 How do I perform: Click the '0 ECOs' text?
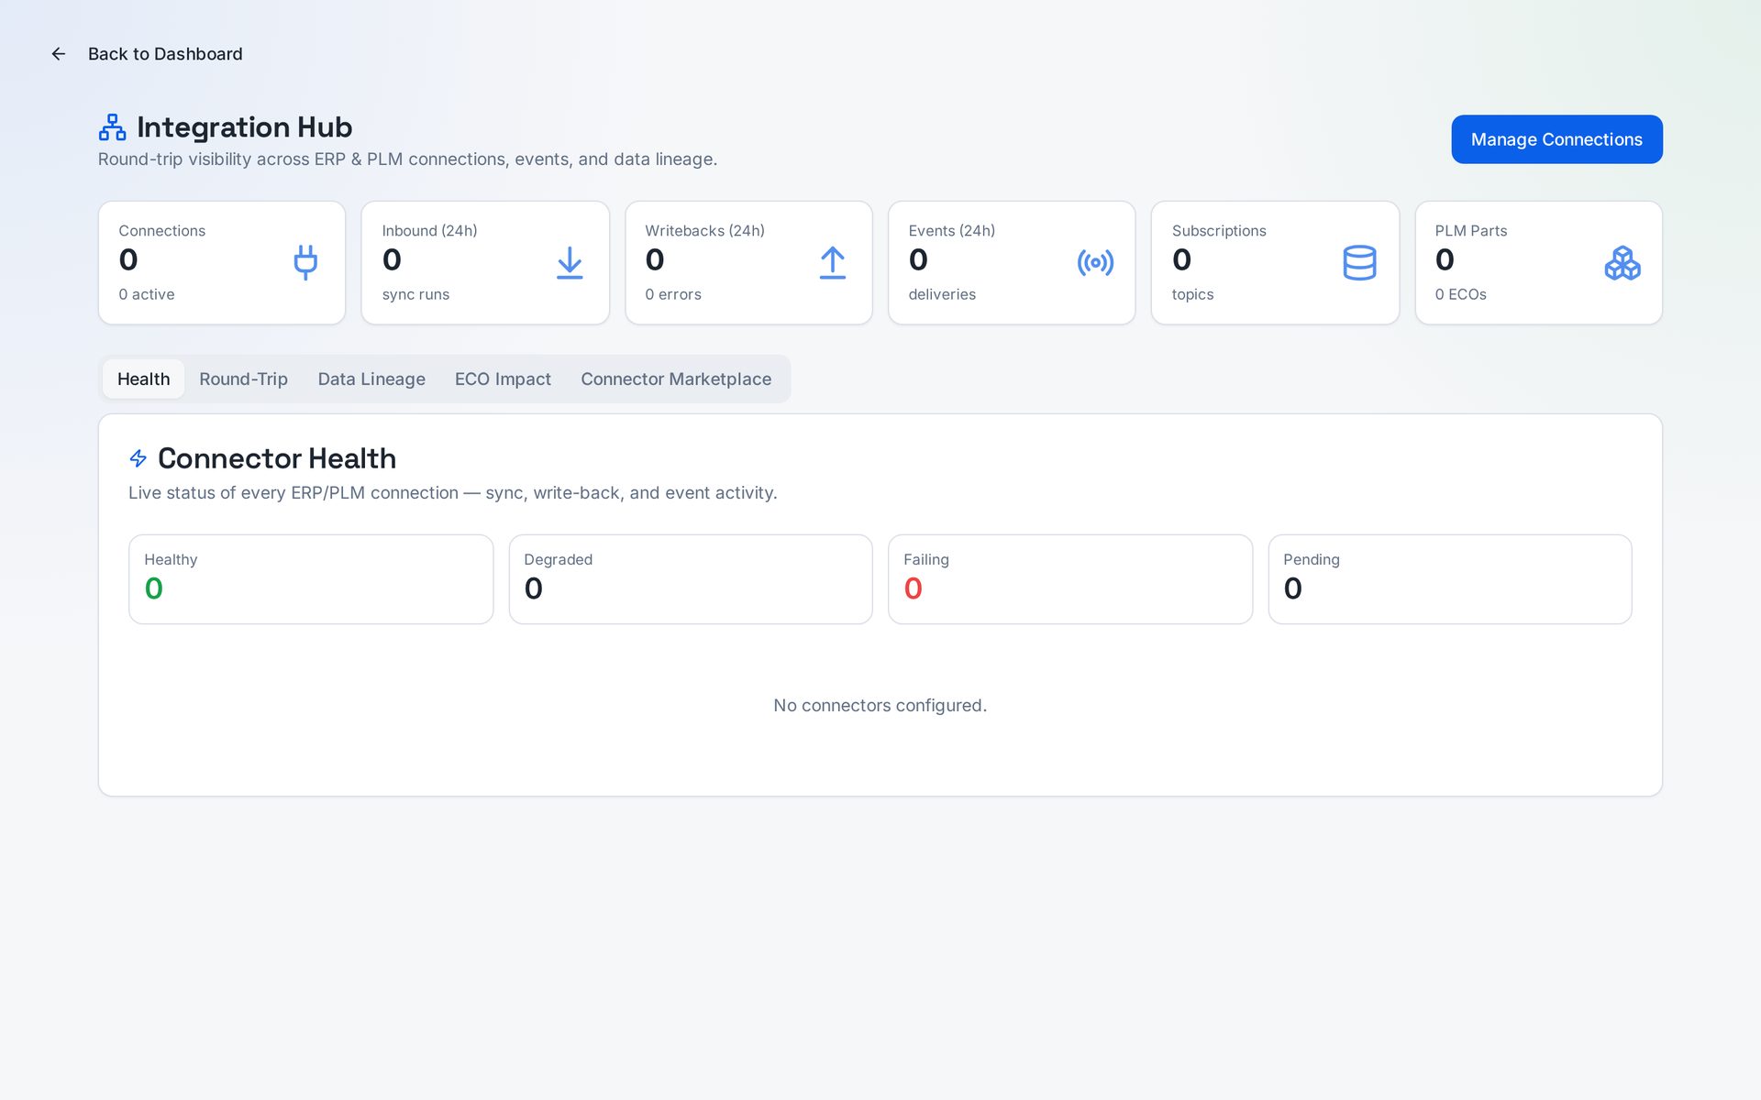coord(1460,294)
